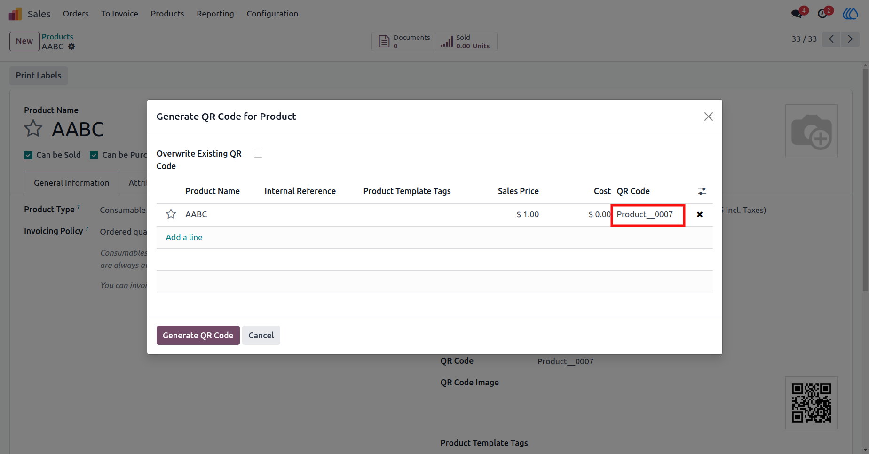Star the AABC row in the dialog

pyautogui.click(x=171, y=214)
